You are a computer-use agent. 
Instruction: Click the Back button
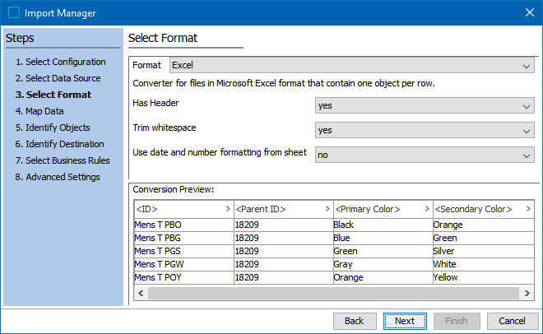pyautogui.click(x=355, y=321)
